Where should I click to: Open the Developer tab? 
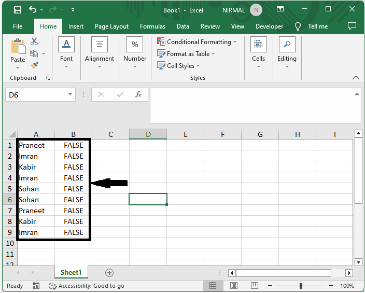click(x=269, y=26)
